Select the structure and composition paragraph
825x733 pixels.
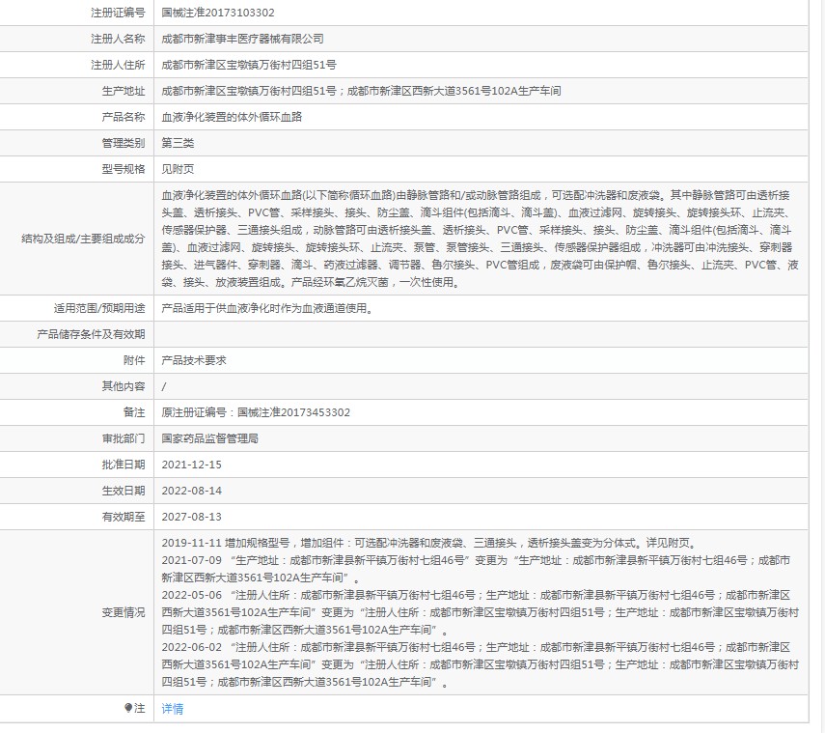tap(480, 239)
